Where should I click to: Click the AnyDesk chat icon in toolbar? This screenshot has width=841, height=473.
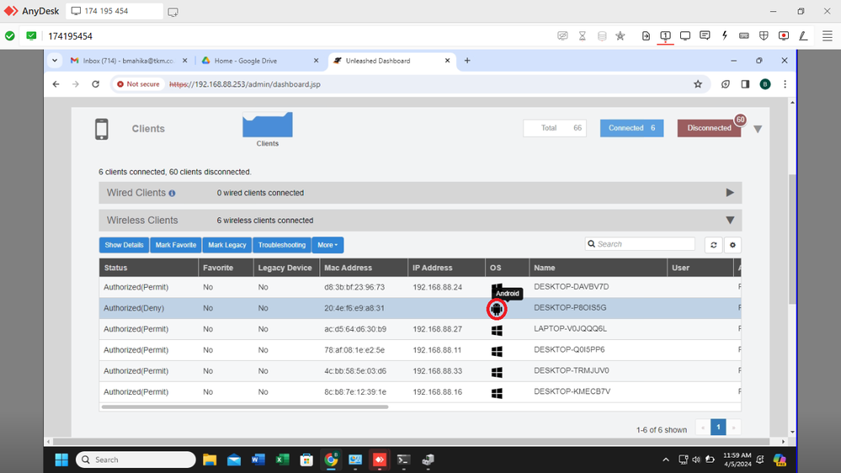pos(705,36)
